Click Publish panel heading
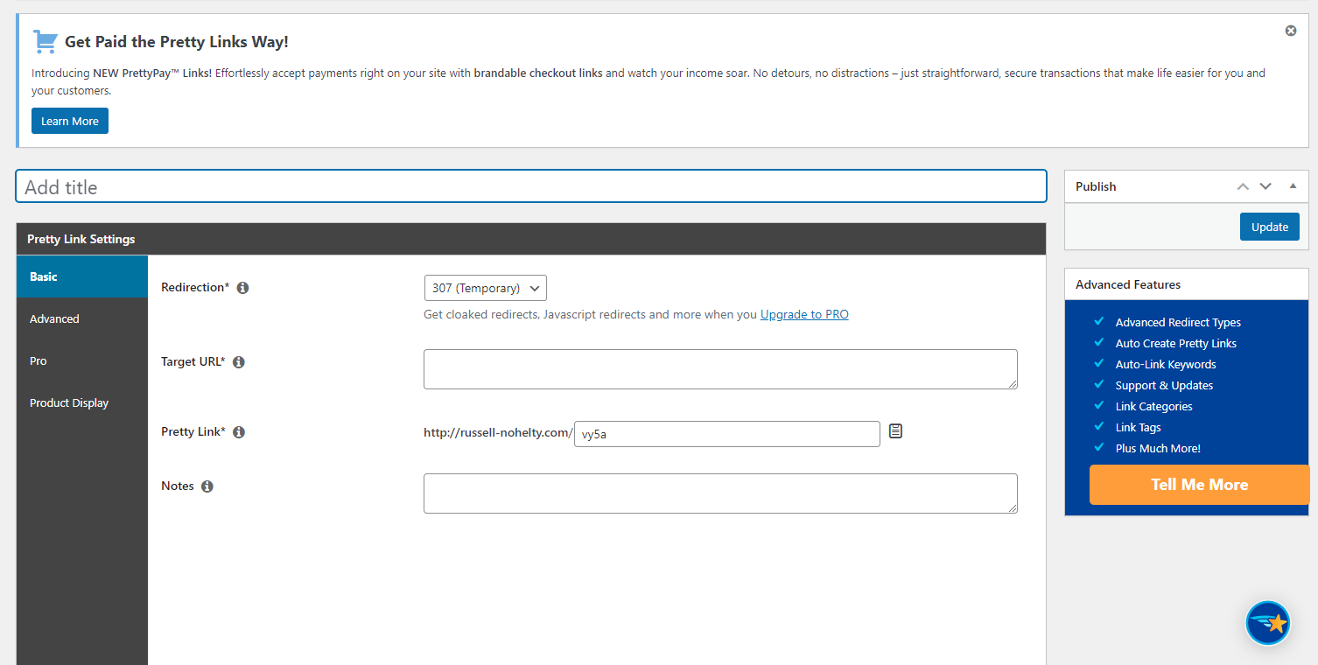This screenshot has height=665, width=1318. [x=1096, y=186]
